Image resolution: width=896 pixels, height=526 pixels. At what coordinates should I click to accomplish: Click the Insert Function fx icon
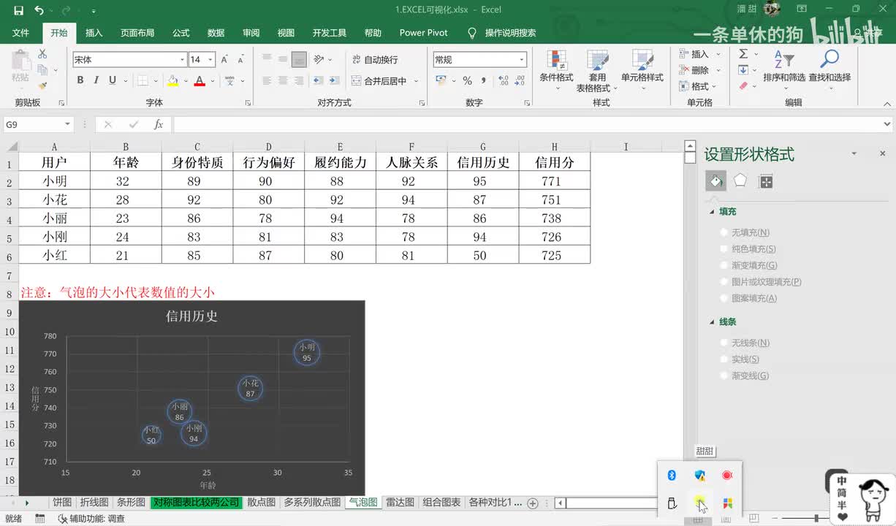point(158,124)
